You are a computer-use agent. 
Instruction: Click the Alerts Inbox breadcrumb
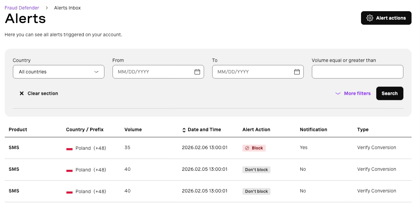point(67,8)
